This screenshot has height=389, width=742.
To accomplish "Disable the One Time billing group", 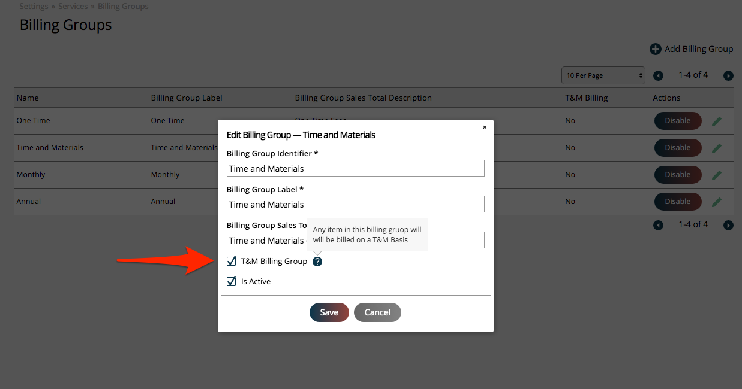I will (678, 120).
